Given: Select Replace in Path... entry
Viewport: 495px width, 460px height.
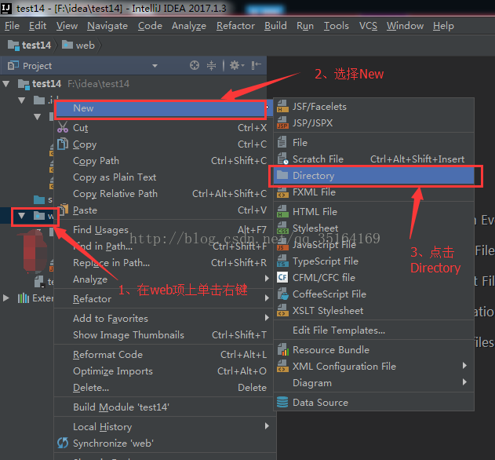Looking at the screenshot, I should point(163,262).
